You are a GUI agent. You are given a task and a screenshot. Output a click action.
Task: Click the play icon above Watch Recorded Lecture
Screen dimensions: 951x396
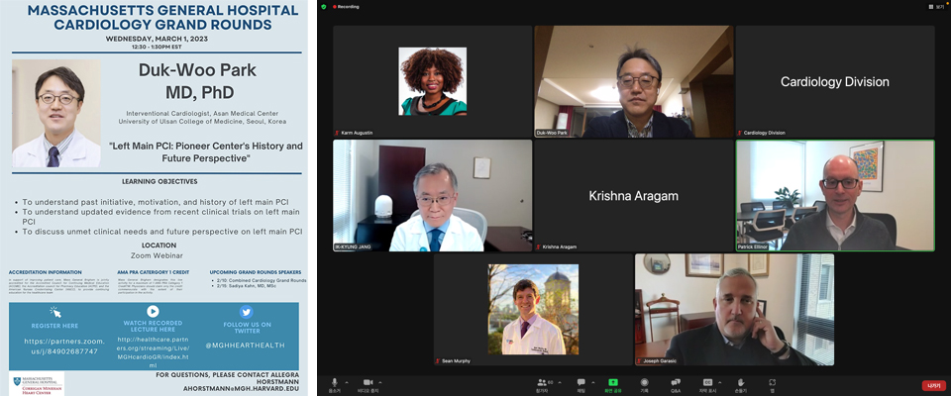[153, 312]
